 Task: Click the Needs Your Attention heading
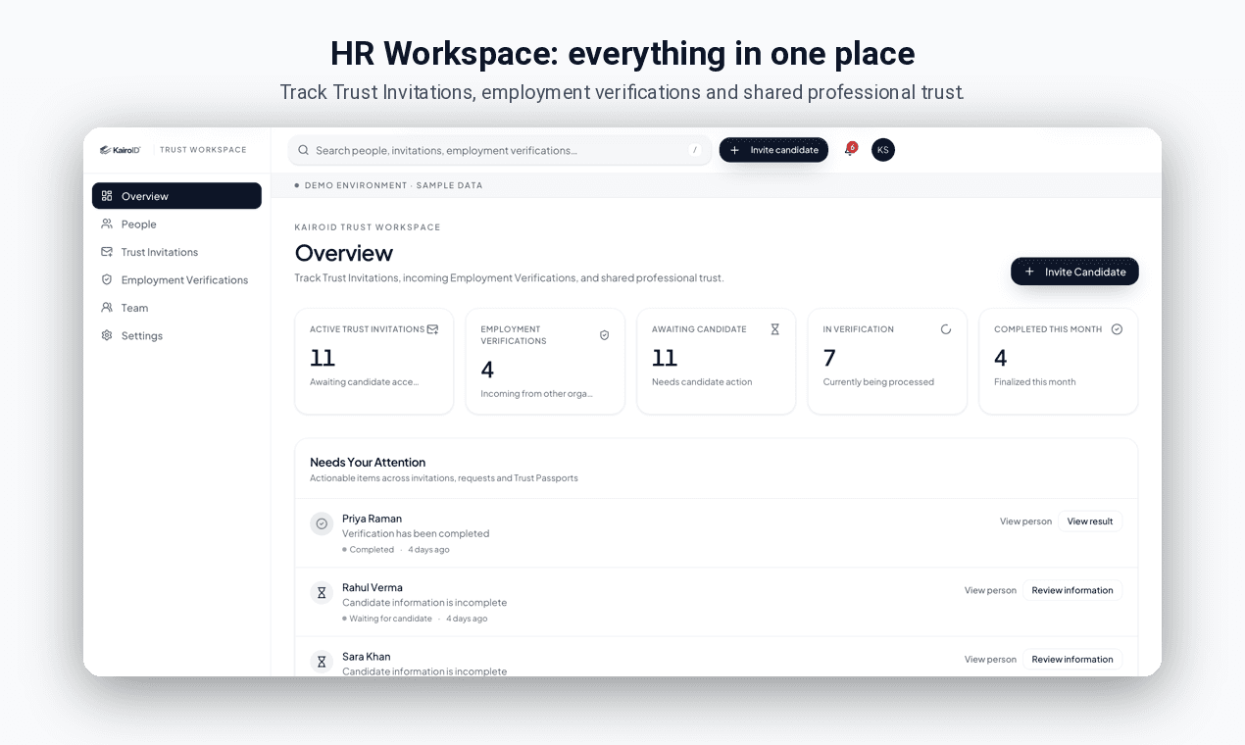coord(368,462)
